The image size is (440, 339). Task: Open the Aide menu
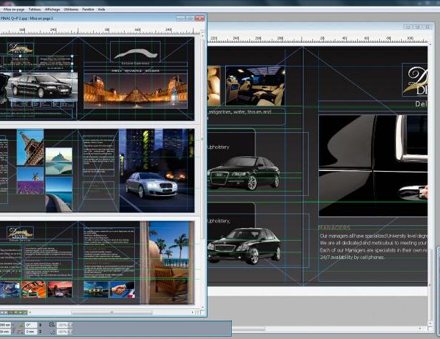coord(101,10)
